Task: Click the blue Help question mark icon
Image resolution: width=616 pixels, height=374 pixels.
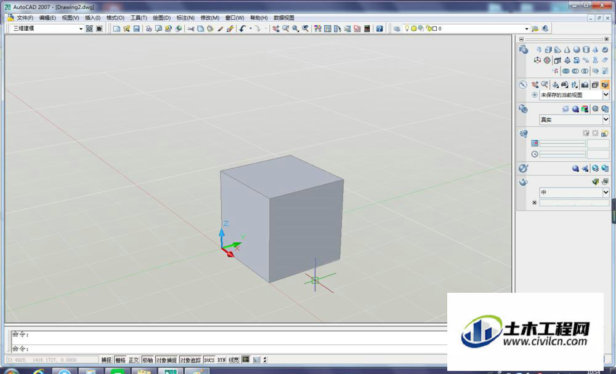Action: [x=379, y=29]
